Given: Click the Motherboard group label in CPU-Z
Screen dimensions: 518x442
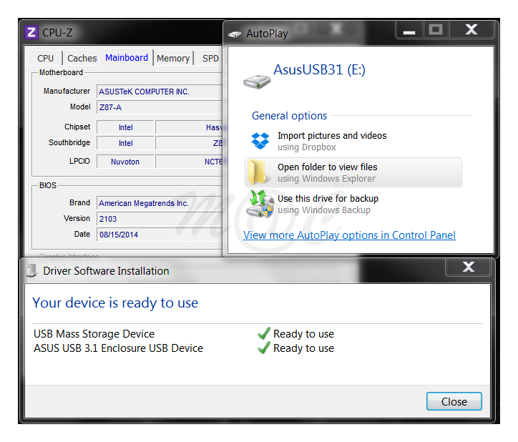Looking at the screenshot, I should (61, 72).
